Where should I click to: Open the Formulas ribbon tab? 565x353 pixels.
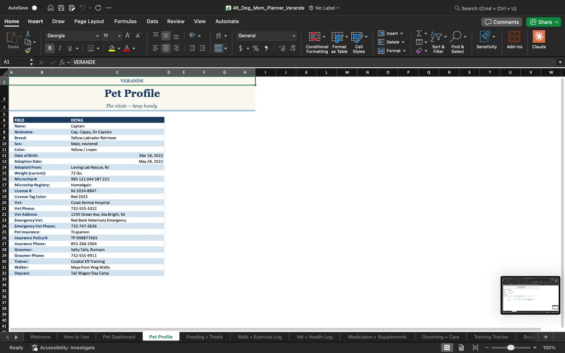pyautogui.click(x=125, y=21)
